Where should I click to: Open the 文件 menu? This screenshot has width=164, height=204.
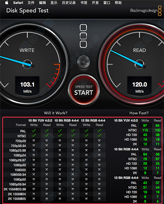31,2
